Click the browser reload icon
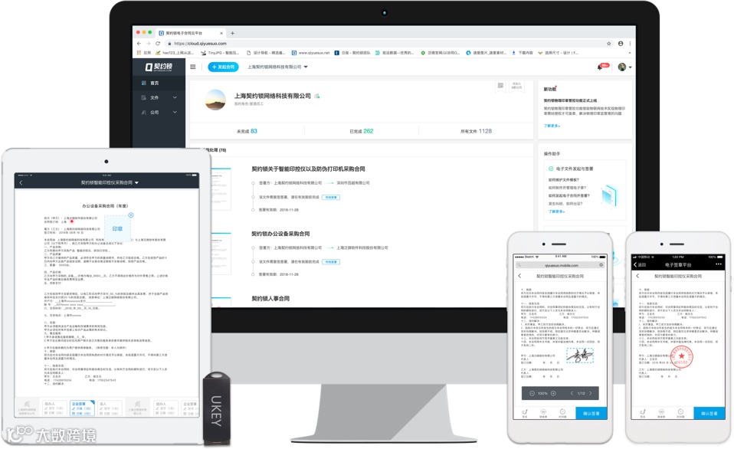 [158, 43]
